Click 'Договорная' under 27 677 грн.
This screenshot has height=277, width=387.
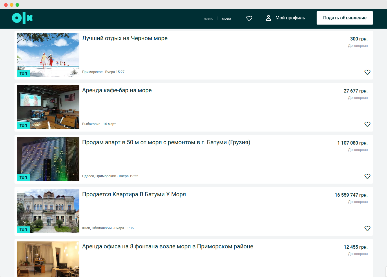358,98
